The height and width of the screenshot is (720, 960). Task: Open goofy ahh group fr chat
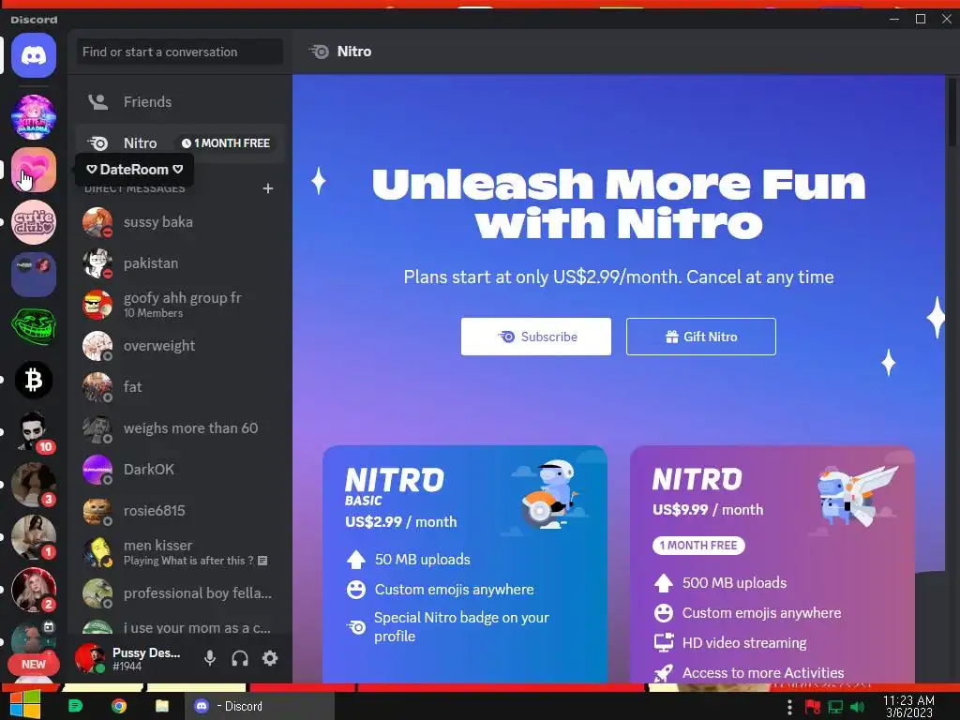click(x=180, y=305)
